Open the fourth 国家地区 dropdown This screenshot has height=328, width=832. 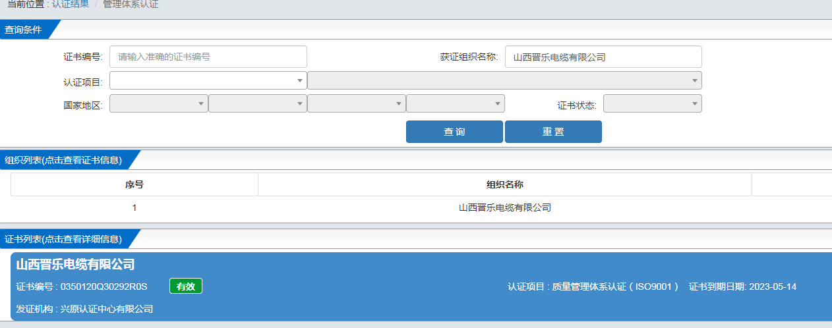click(456, 104)
